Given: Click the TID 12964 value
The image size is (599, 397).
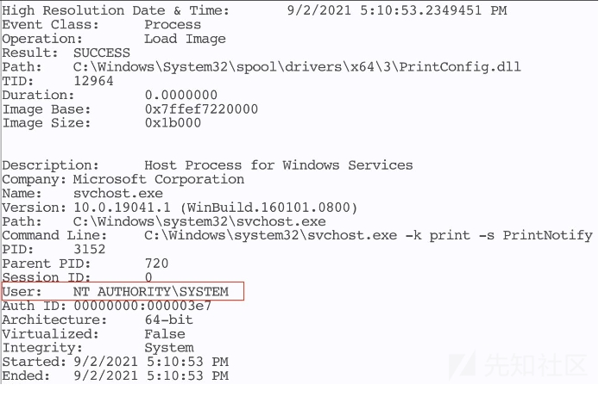Looking at the screenshot, I should (93, 81).
